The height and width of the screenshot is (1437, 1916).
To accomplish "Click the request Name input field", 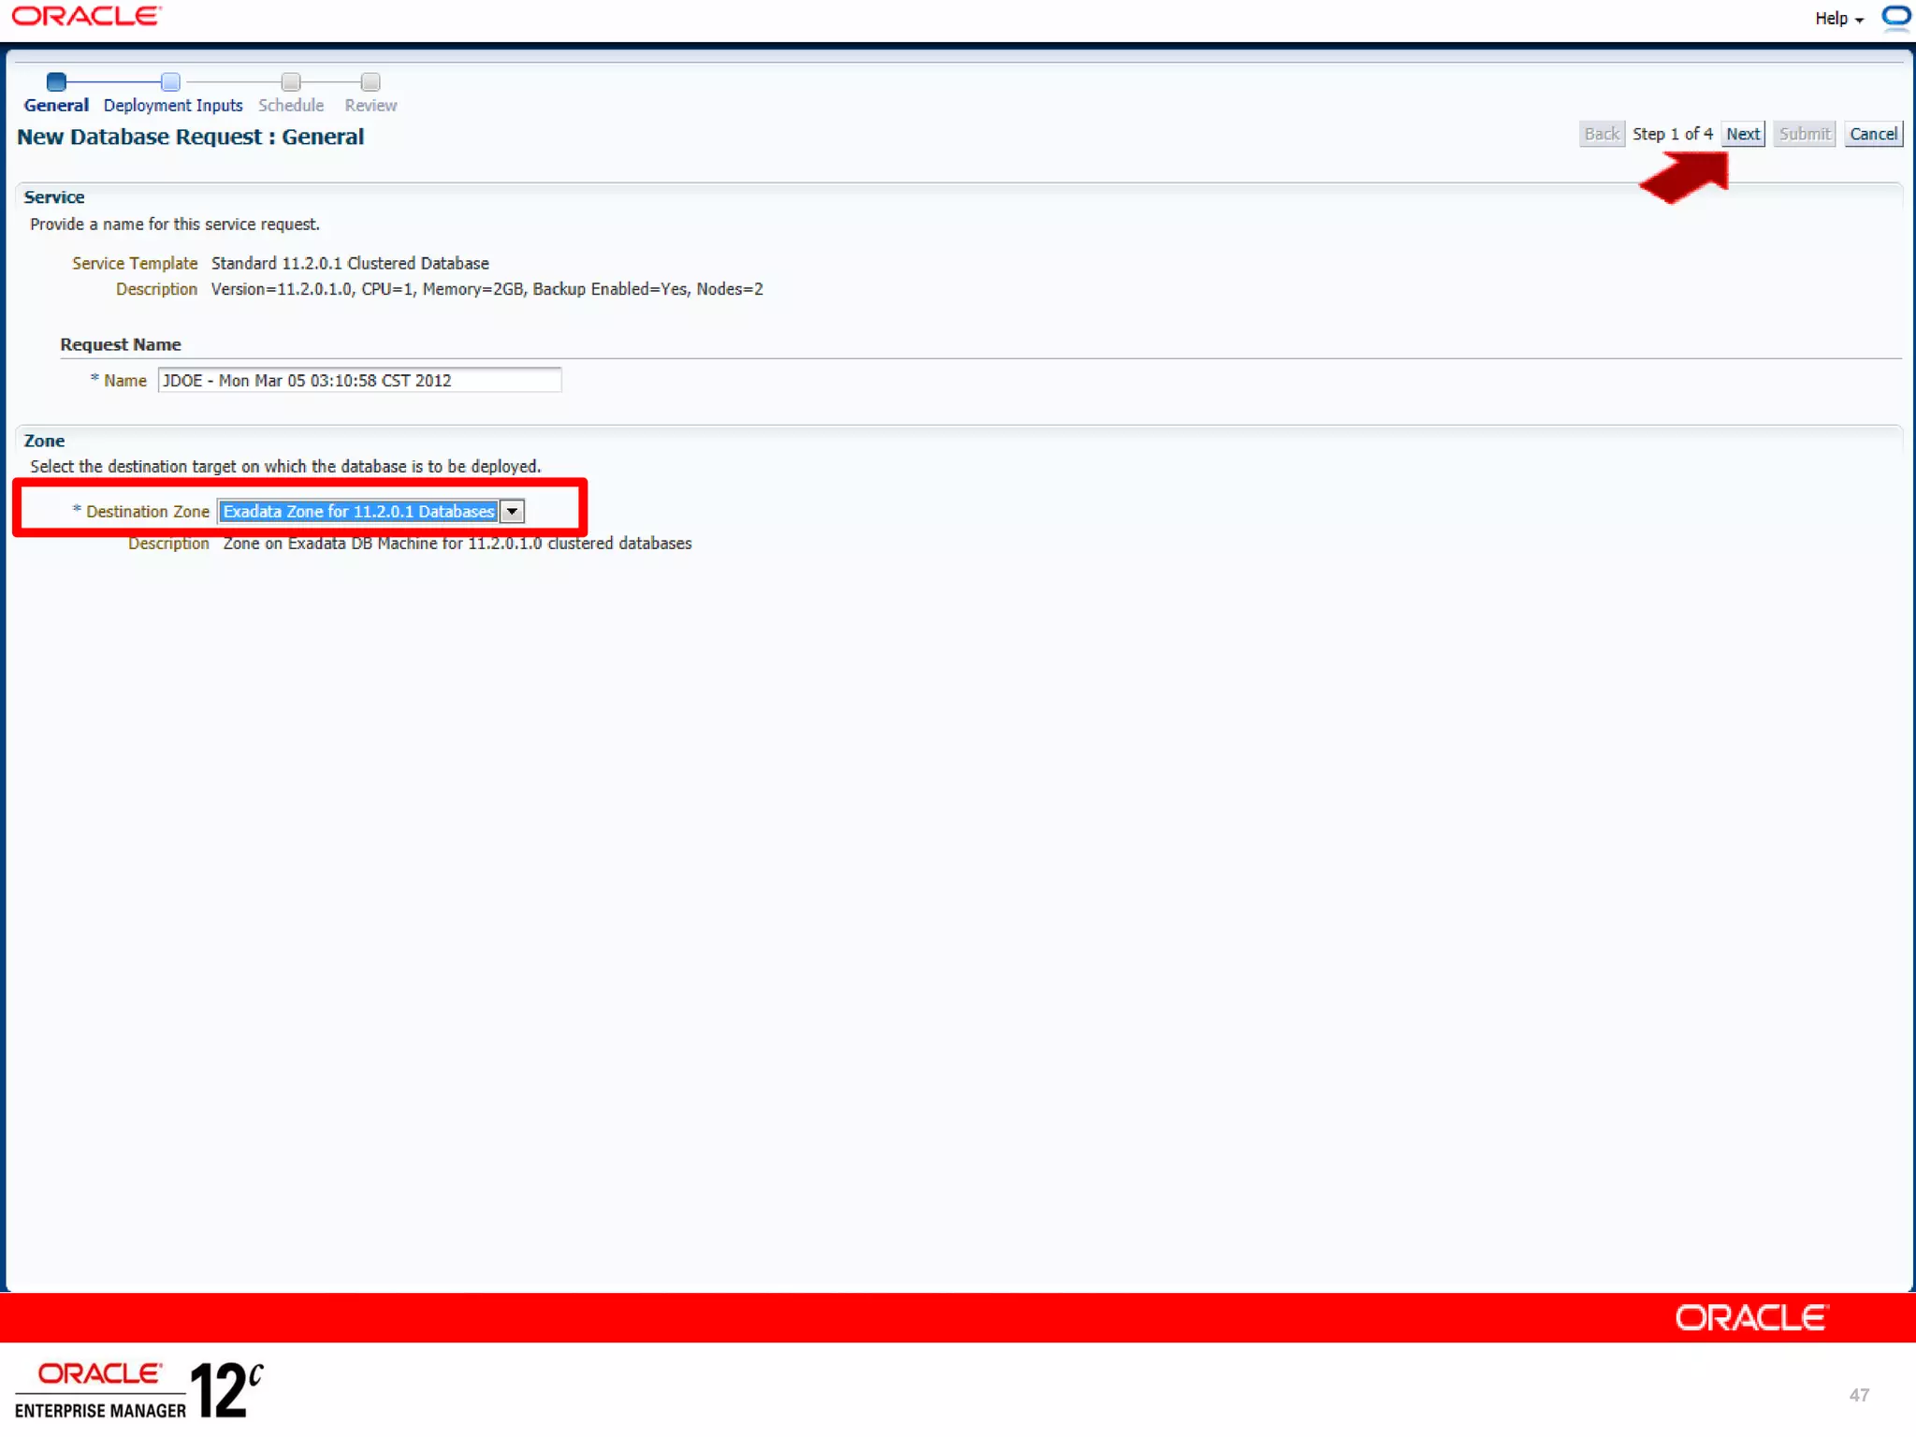I will click(359, 381).
